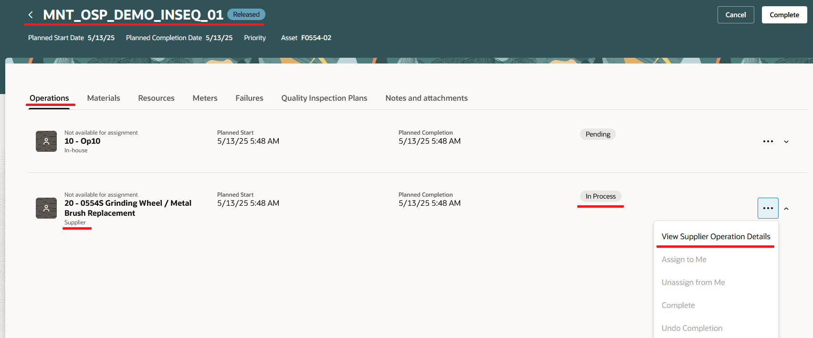Viewport: 813px width, 338px height.
Task: Select the Failures tab
Action: point(249,98)
